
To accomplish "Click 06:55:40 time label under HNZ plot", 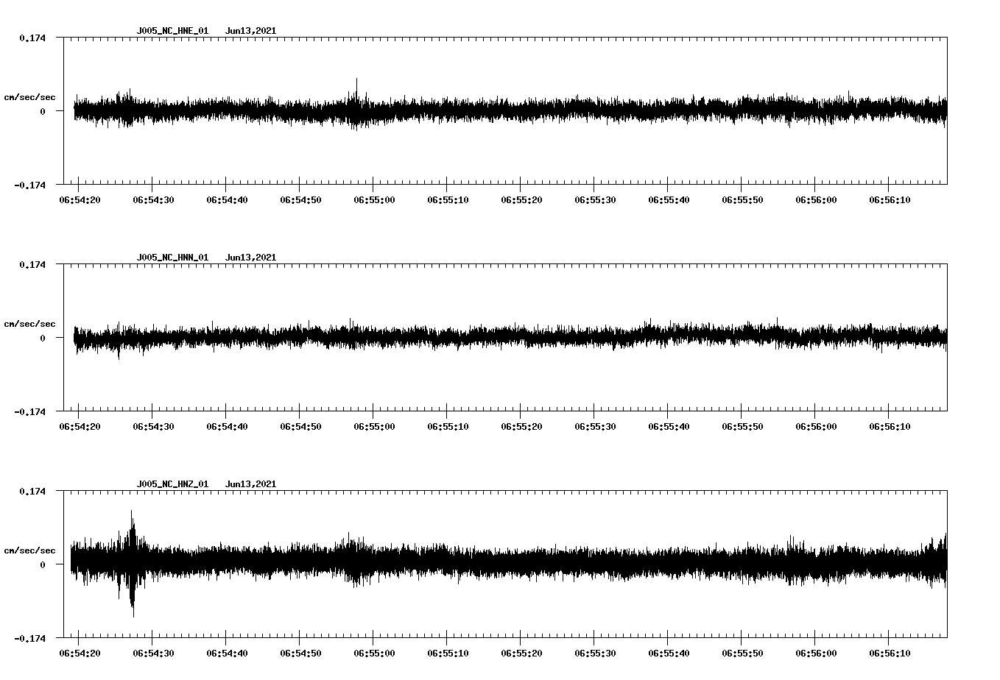I will point(669,653).
